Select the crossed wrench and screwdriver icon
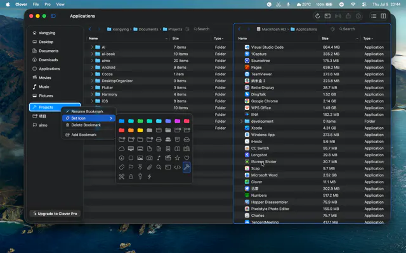406x253 pixels. [x=121, y=176]
